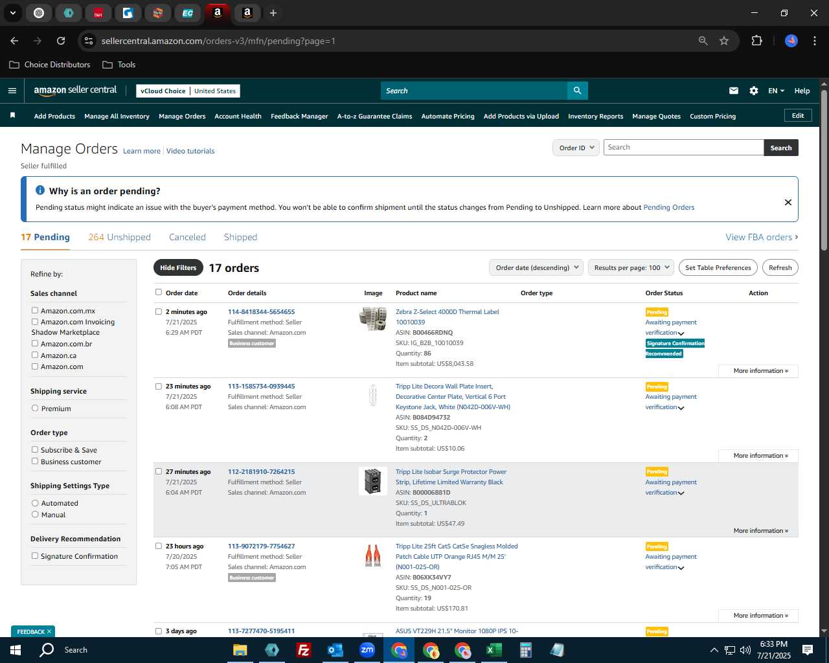
Task: Go back using browser back arrow
Action: pos(14,41)
